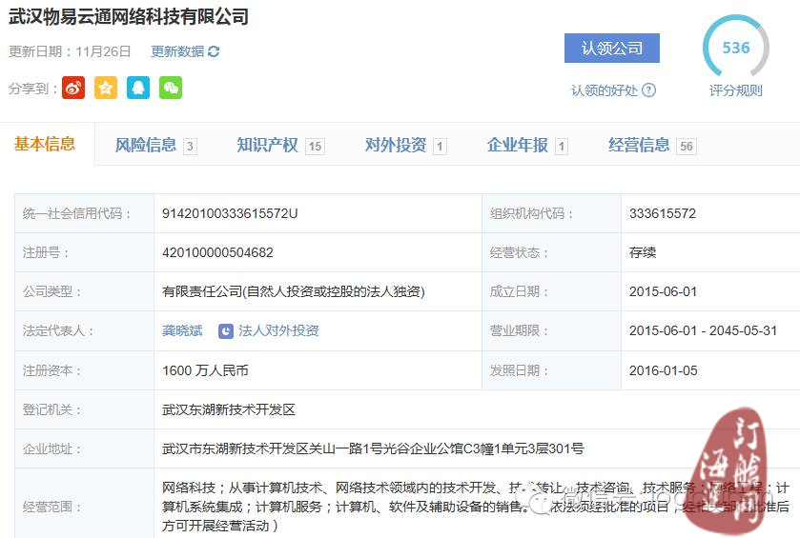Open the 更新数据 link

click(x=177, y=51)
